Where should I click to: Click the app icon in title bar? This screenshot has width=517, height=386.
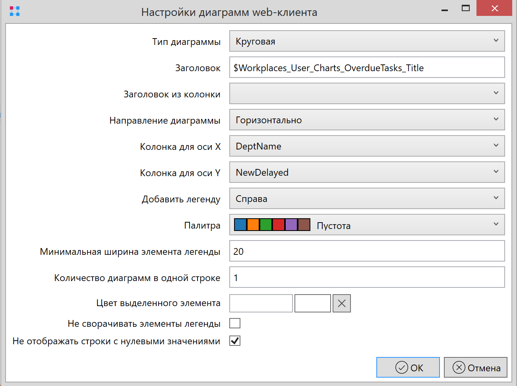tap(15, 11)
